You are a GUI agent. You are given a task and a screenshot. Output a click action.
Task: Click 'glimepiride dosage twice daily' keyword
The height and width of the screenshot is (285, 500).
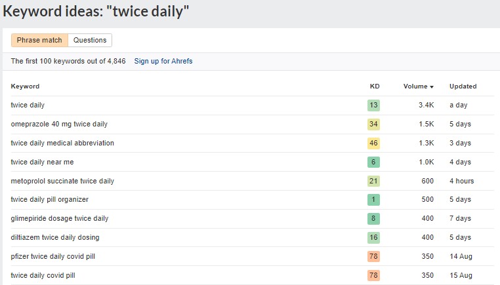[60, 218]
